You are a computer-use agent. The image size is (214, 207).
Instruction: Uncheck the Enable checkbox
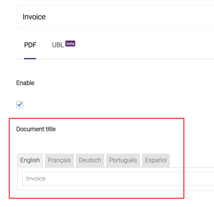click(x=20, y=105)
